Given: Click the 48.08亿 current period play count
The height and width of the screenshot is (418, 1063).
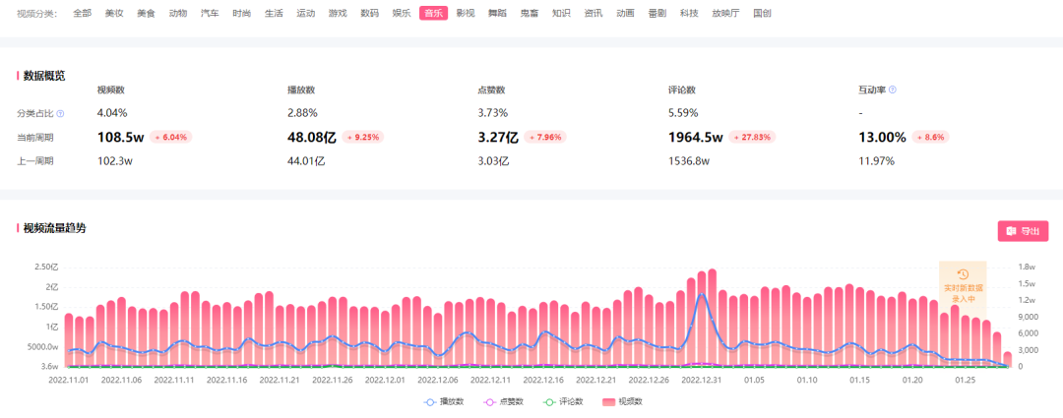Looking at the screenshot, I should pyautogui.click(x=311, y=137).
